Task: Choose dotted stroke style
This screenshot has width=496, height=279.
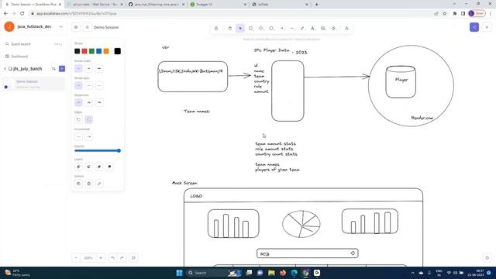Action: coord(99,85)
